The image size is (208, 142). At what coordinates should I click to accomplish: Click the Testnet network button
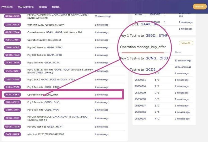[200, 6]
